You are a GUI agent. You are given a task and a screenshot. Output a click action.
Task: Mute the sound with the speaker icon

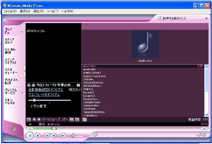[x=63, y=136]
